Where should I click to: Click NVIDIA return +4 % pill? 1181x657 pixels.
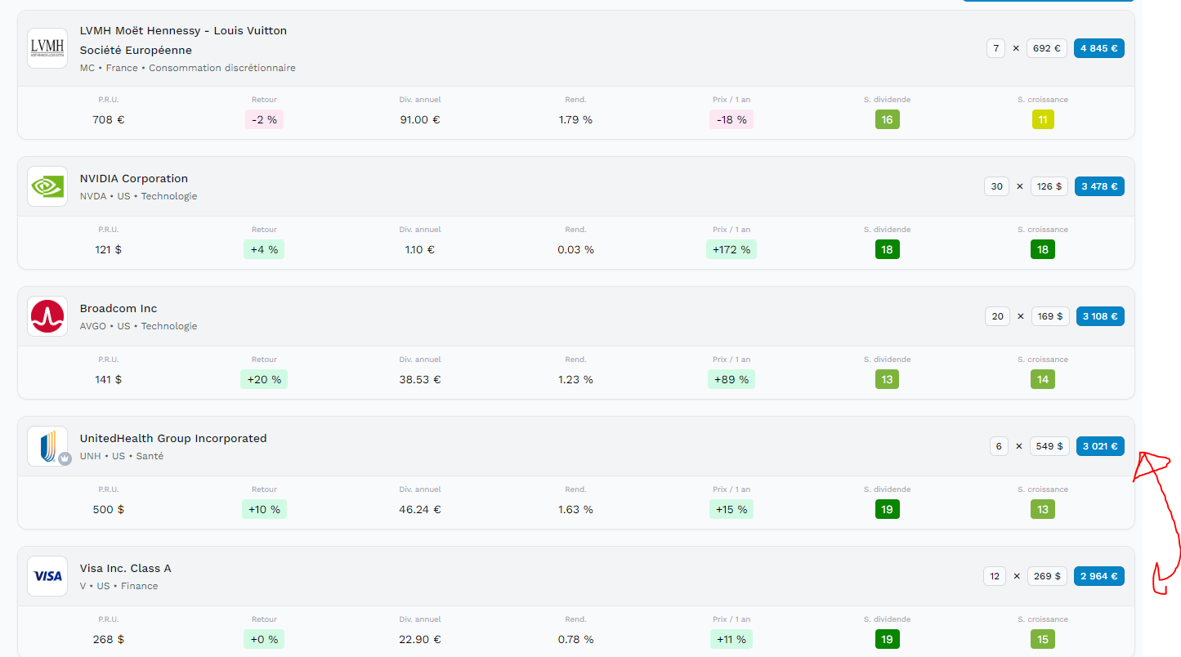click(264, 249)
